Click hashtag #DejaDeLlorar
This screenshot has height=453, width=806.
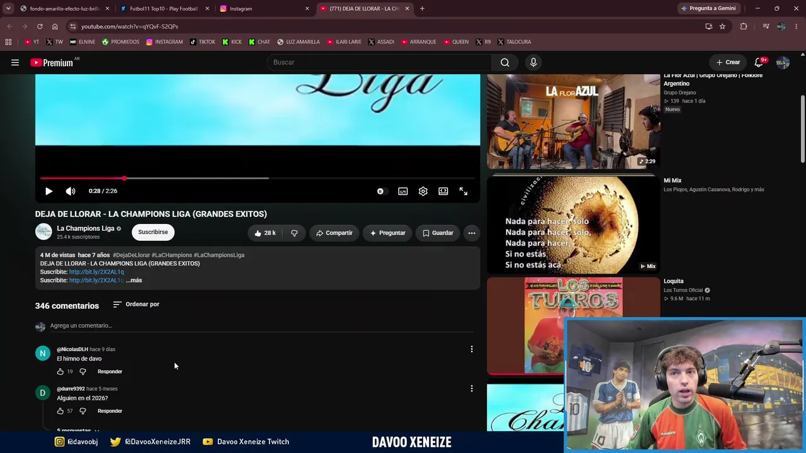click(132, 255)
